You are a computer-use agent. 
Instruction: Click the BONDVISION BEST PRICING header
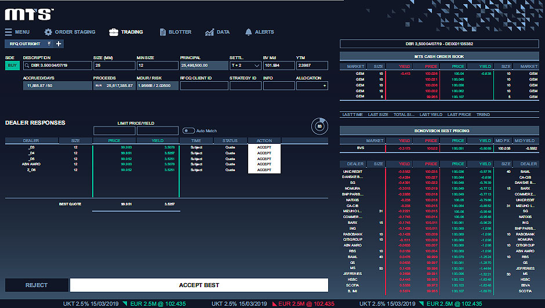(439, 131)
